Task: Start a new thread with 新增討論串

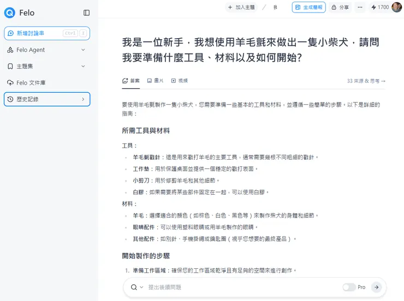Action: coord(47,33)
